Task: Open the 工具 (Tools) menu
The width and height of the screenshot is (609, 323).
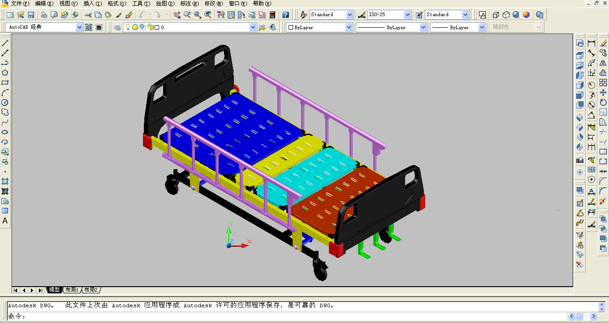Action: pyautogui.click(x=141, y=4)
